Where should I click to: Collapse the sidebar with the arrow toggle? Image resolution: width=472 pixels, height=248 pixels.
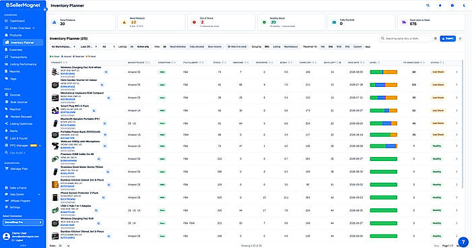(x=45, y=9)
